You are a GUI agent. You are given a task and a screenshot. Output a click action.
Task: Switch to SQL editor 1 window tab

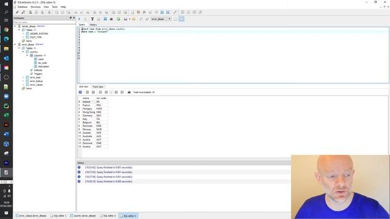[x=58, y=216]
